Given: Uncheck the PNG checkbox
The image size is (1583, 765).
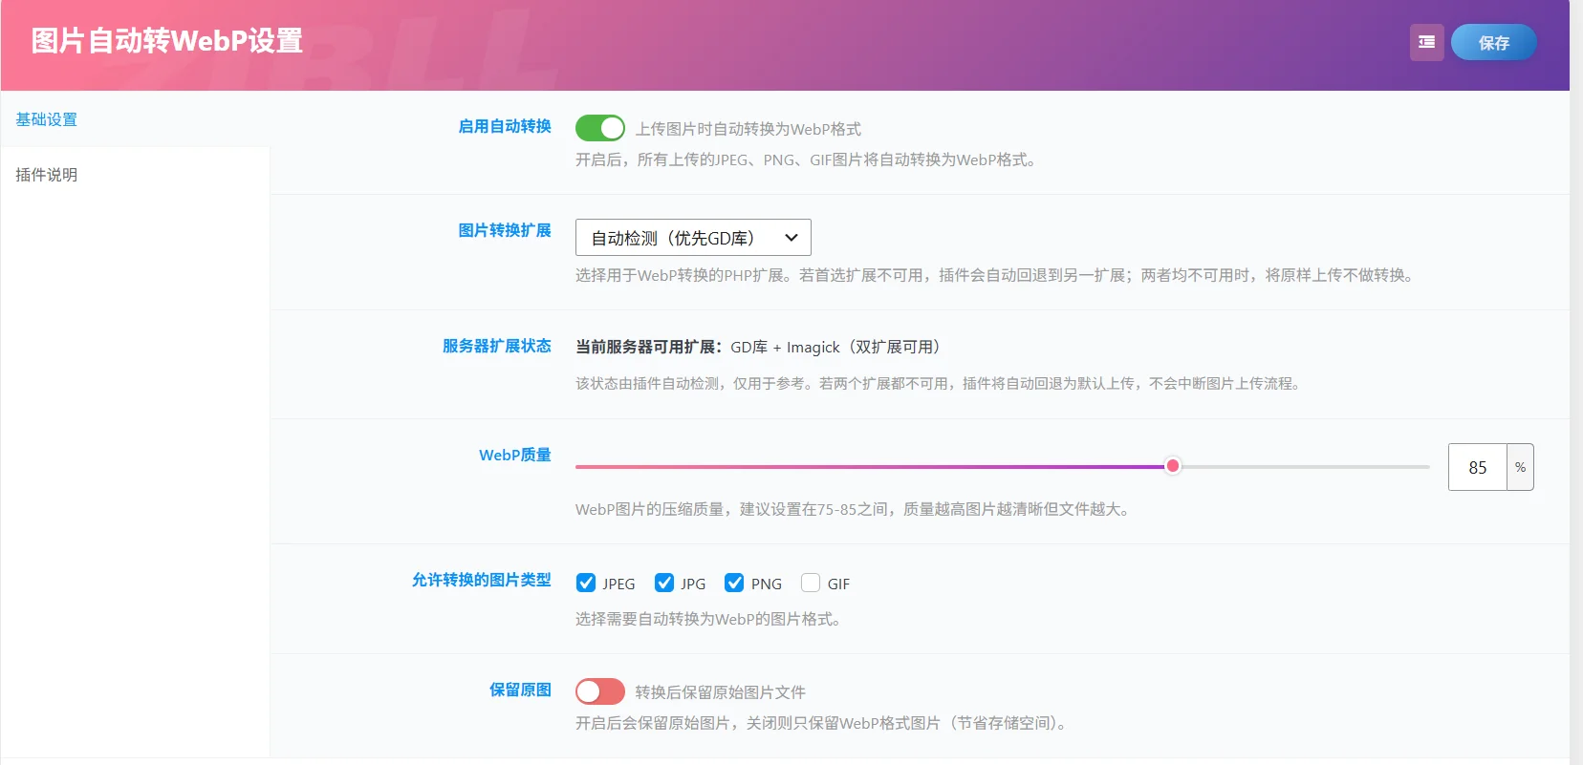Looking at the screenshot, I should tap(734, 583).
